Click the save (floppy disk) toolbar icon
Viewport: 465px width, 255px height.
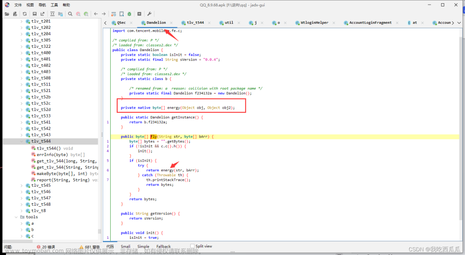(35, 14)
